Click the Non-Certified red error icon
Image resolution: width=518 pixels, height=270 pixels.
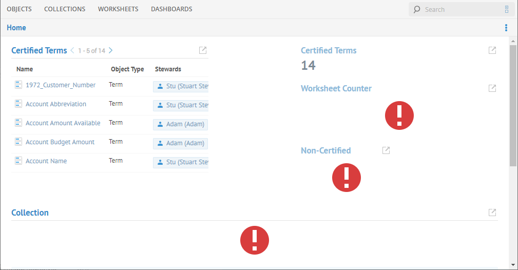point(347,178)
